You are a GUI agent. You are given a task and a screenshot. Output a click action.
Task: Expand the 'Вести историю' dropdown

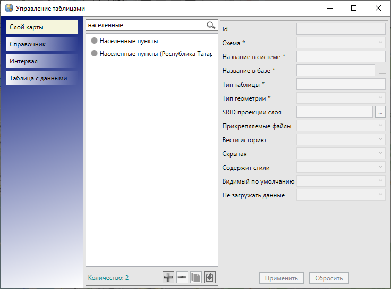[x=341, y=139]
